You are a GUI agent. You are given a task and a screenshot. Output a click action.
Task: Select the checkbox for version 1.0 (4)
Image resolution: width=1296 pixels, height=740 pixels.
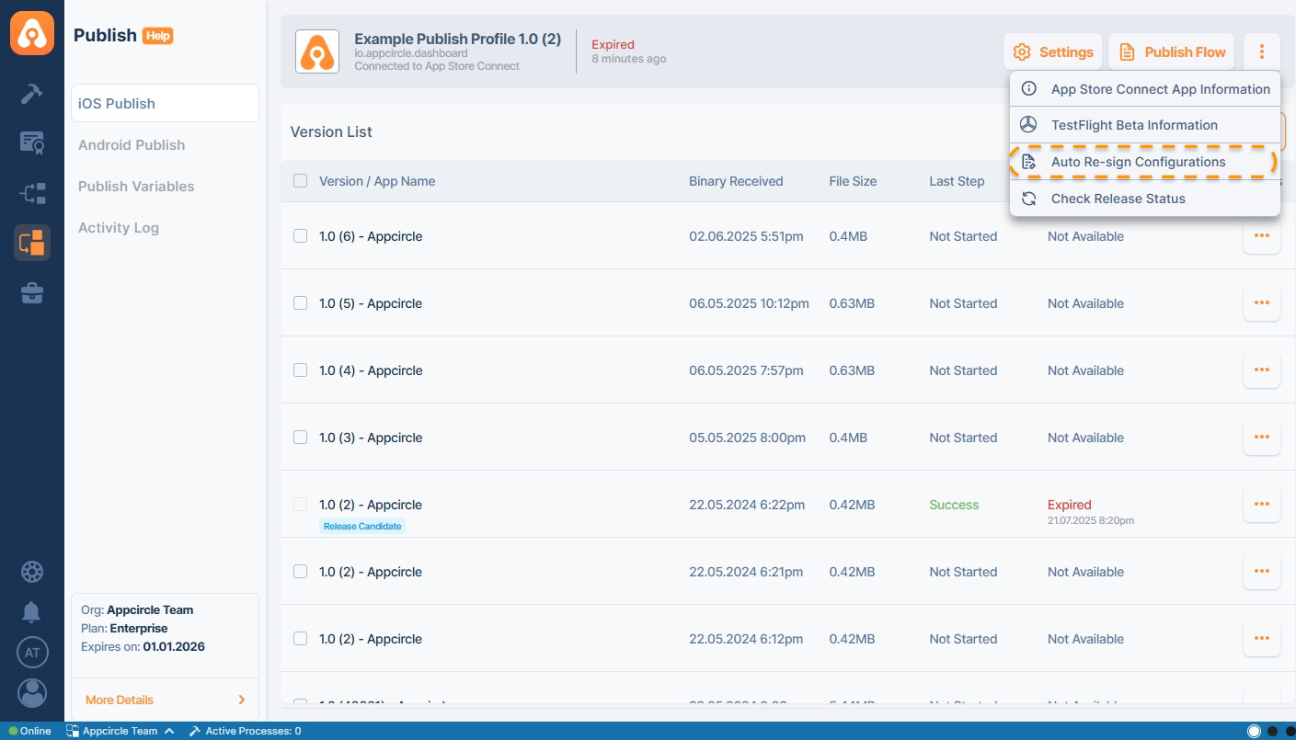[x=300, y=370]
